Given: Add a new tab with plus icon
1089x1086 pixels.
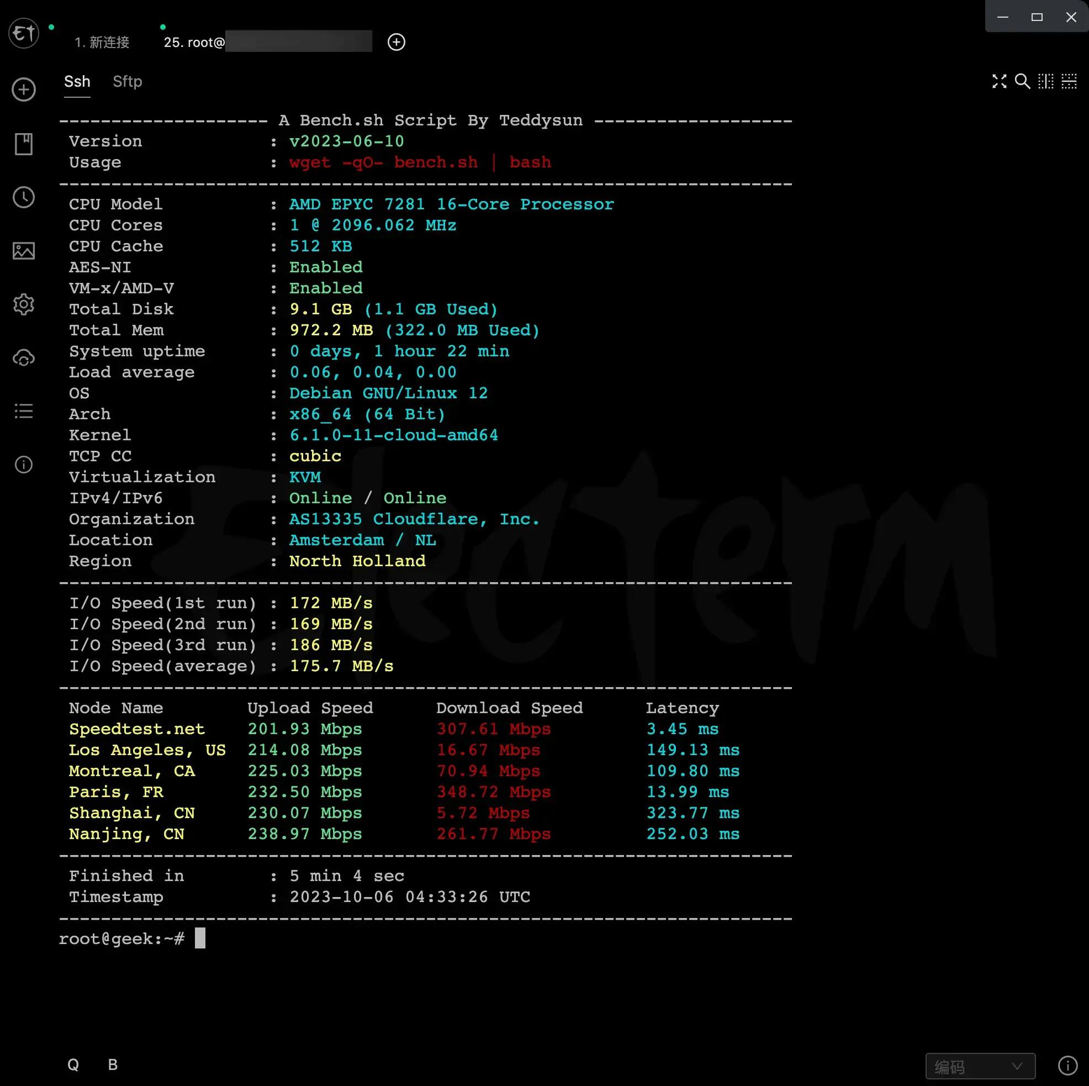Looking at the screenshot, I should coord(397,43).
